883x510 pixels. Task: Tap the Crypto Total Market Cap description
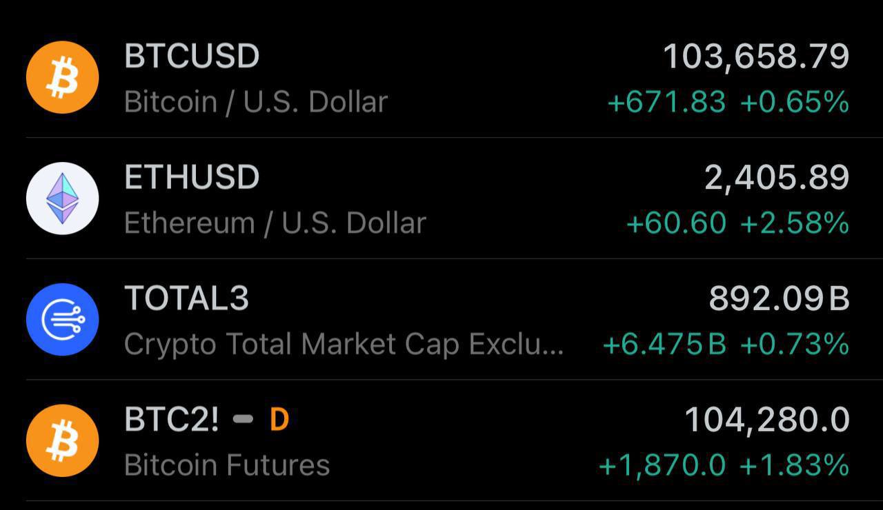pyautogui.click(x=344, y=345)
